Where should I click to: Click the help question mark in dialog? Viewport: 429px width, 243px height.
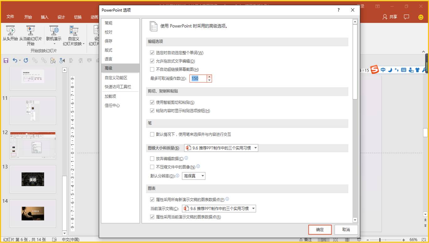click(x=338, y=10)
